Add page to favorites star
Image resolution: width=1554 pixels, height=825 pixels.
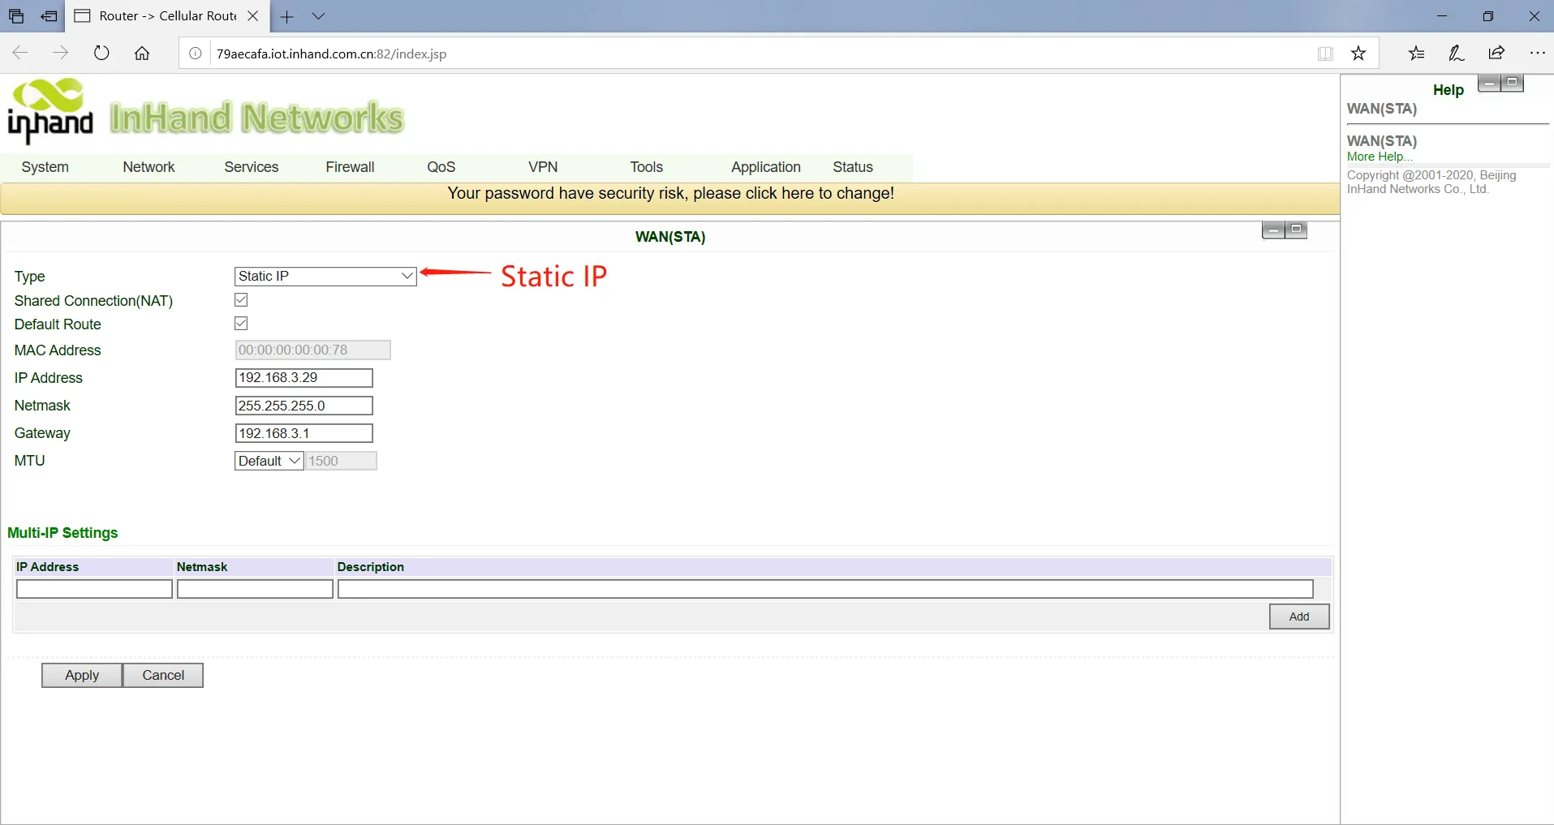pyautogui.click(x=1358, y=54)
